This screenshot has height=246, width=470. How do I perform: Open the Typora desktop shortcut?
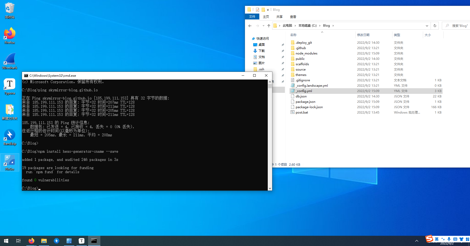coord(10,86)
